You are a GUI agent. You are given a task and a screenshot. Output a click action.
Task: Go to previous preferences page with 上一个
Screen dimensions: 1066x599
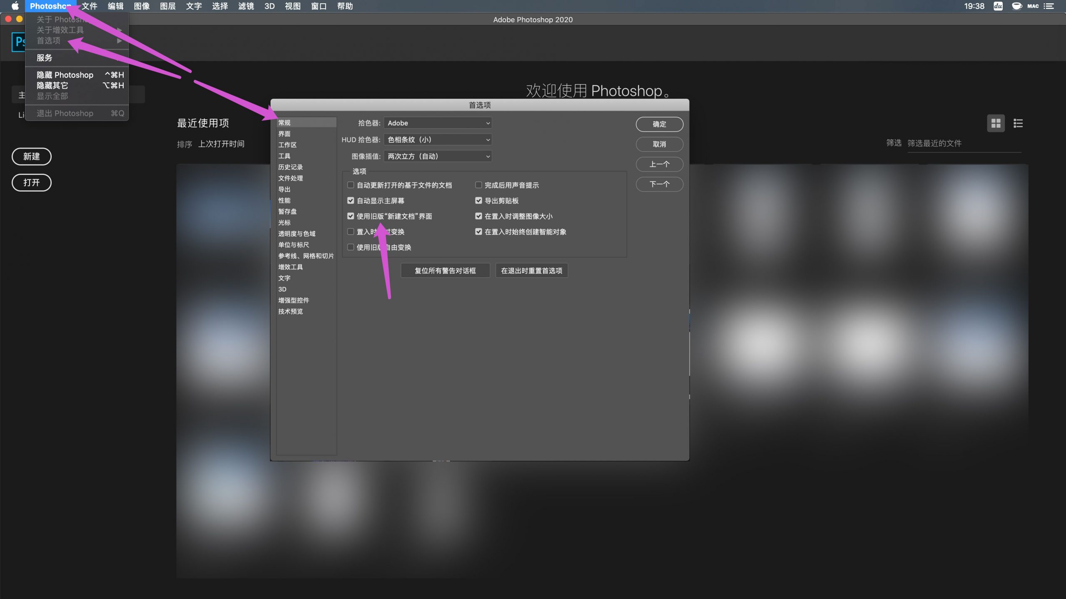[659, 164]
